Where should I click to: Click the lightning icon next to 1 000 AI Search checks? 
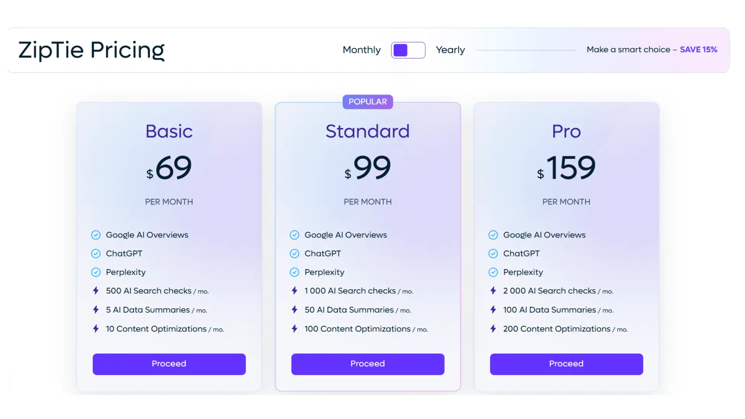(295, 291)
